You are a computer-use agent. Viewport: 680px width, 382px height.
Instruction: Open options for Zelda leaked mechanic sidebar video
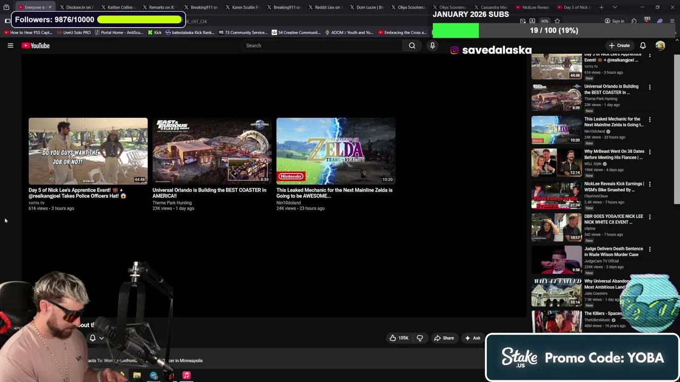(x=650, y=119)
